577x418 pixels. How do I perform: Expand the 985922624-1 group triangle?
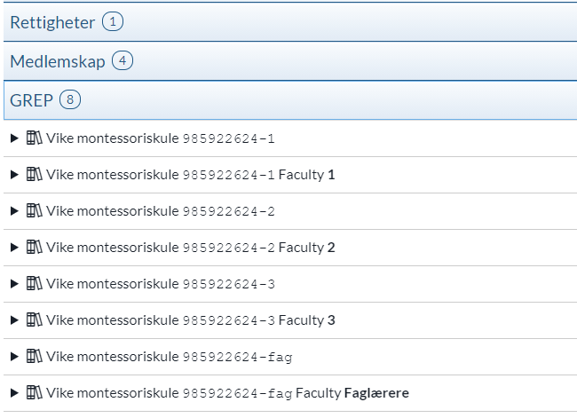tap(13, 138)
